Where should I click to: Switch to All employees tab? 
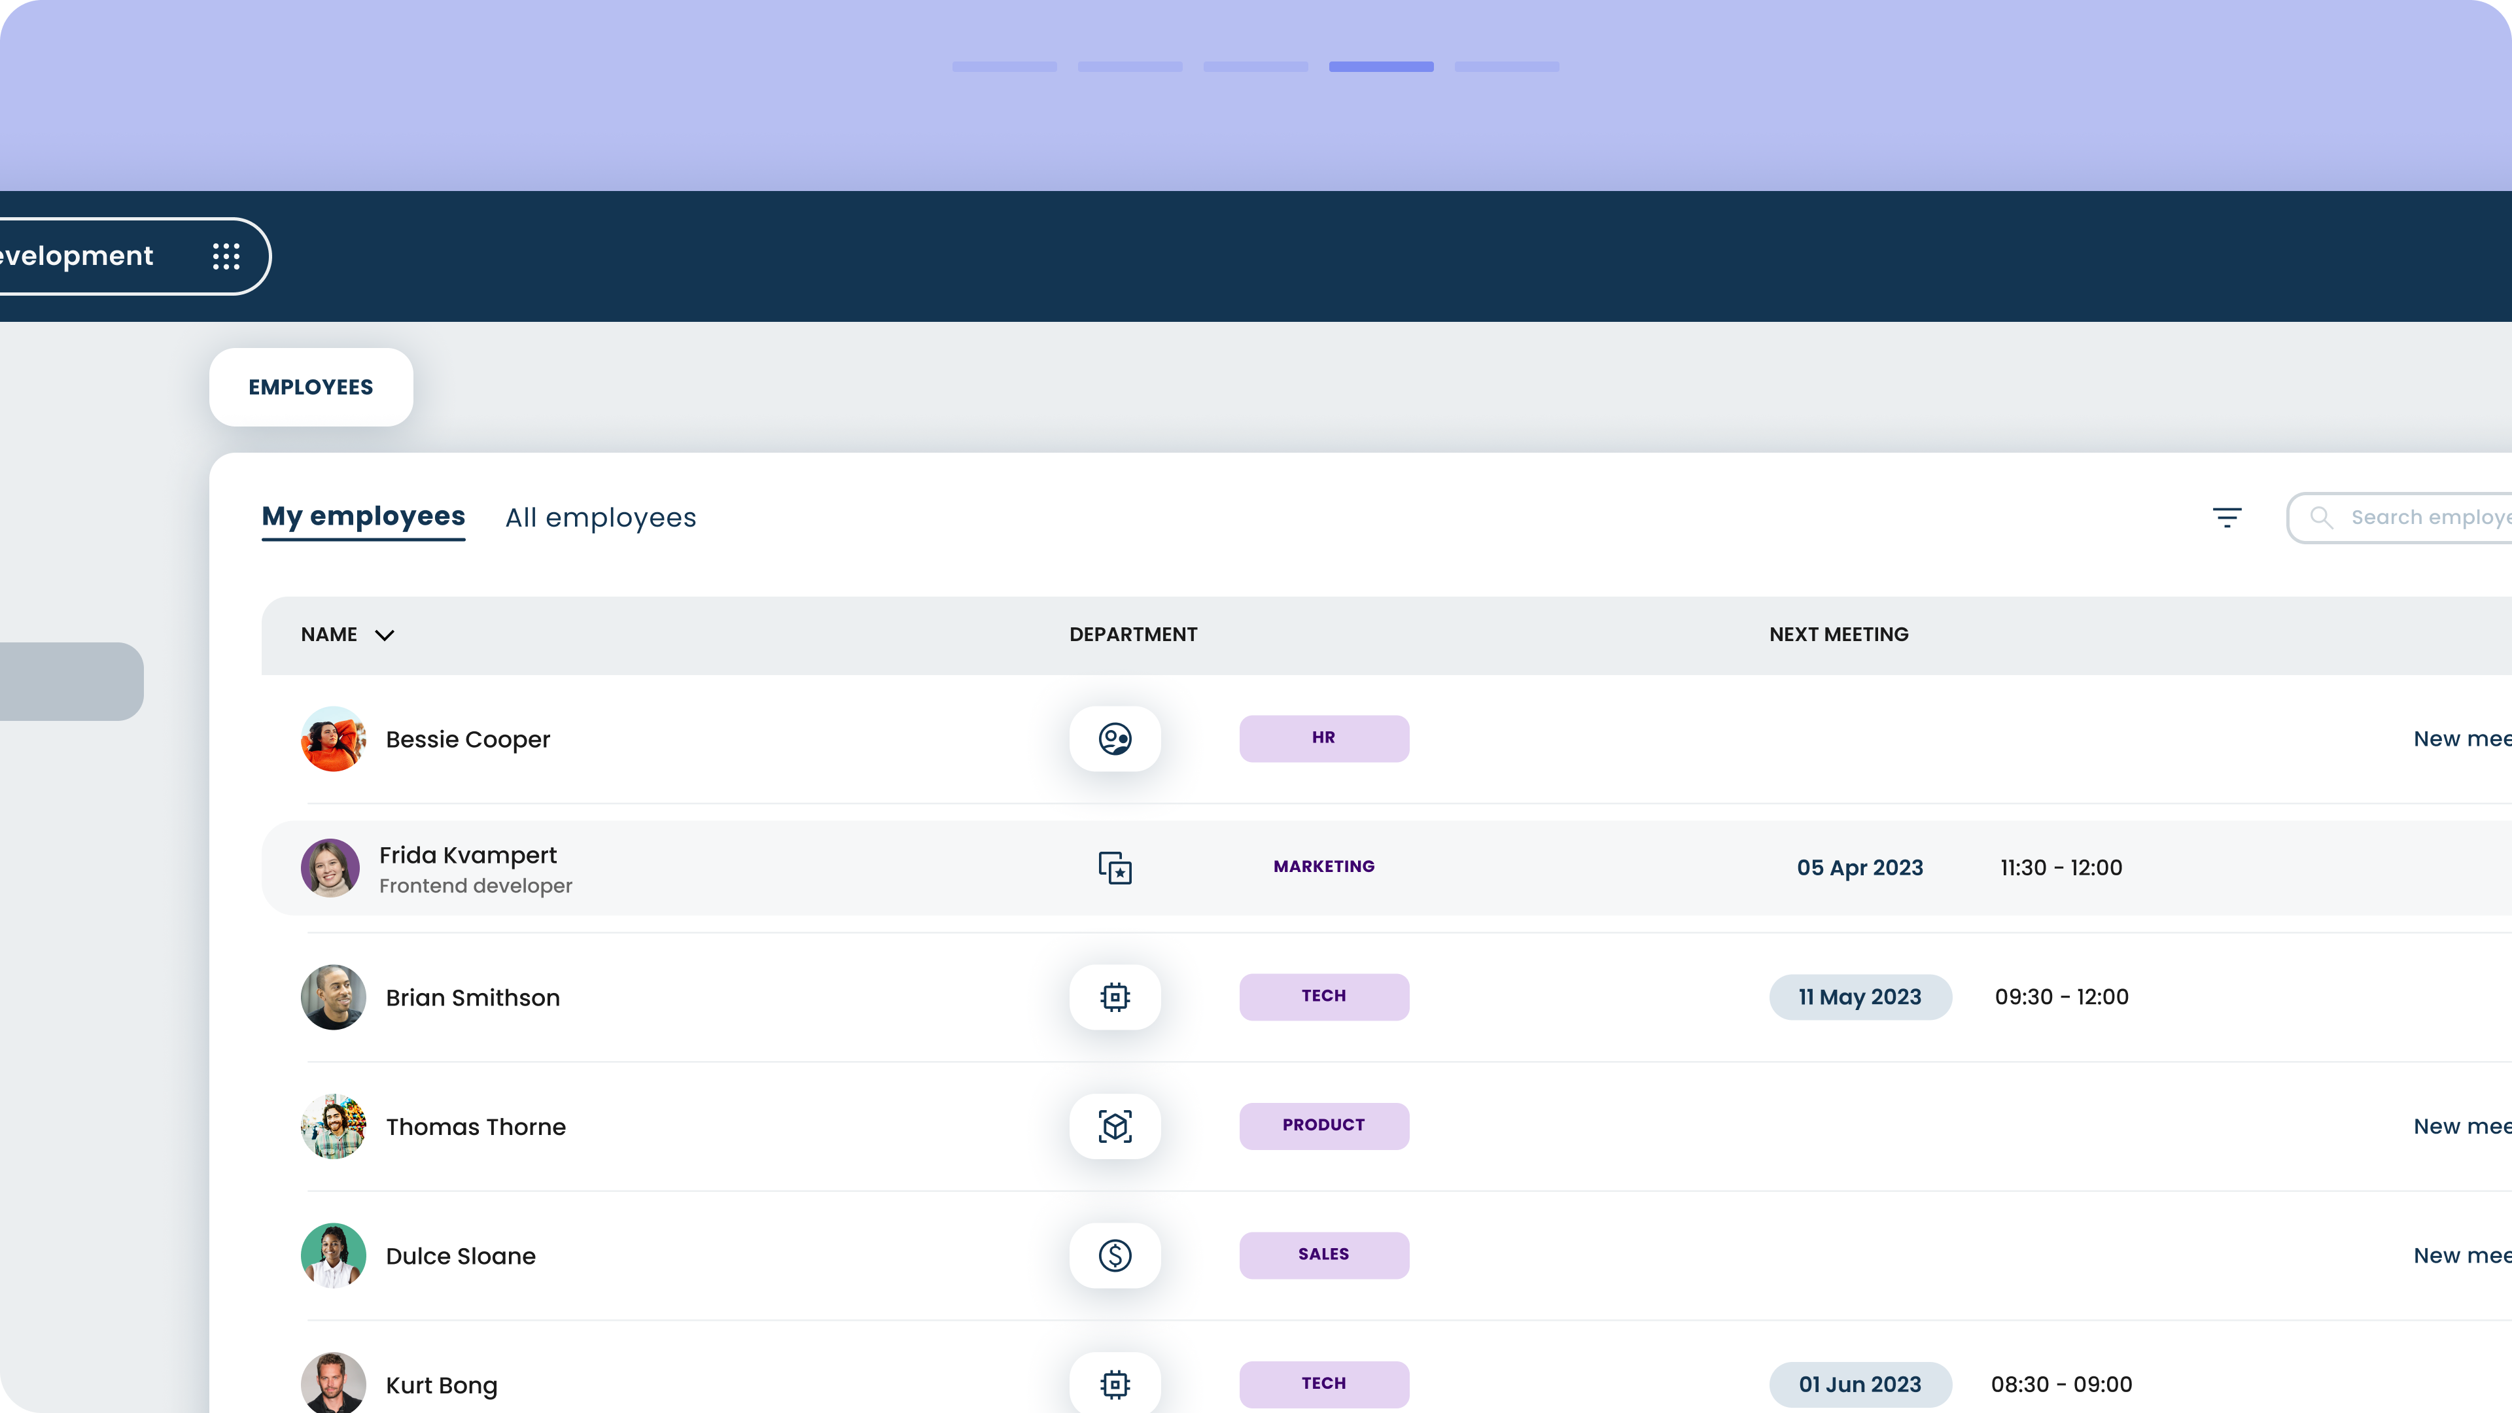[x=601, y=518]
